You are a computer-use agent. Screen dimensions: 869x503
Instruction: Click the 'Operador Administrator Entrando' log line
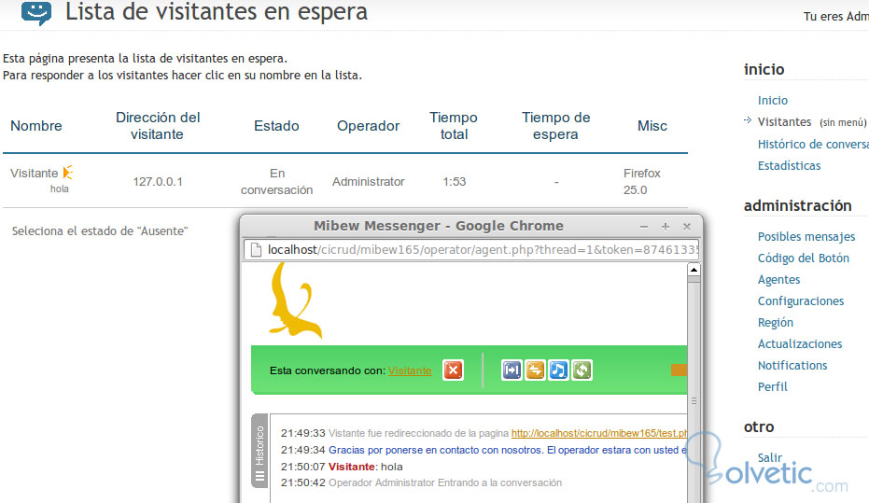click(445, 483)
